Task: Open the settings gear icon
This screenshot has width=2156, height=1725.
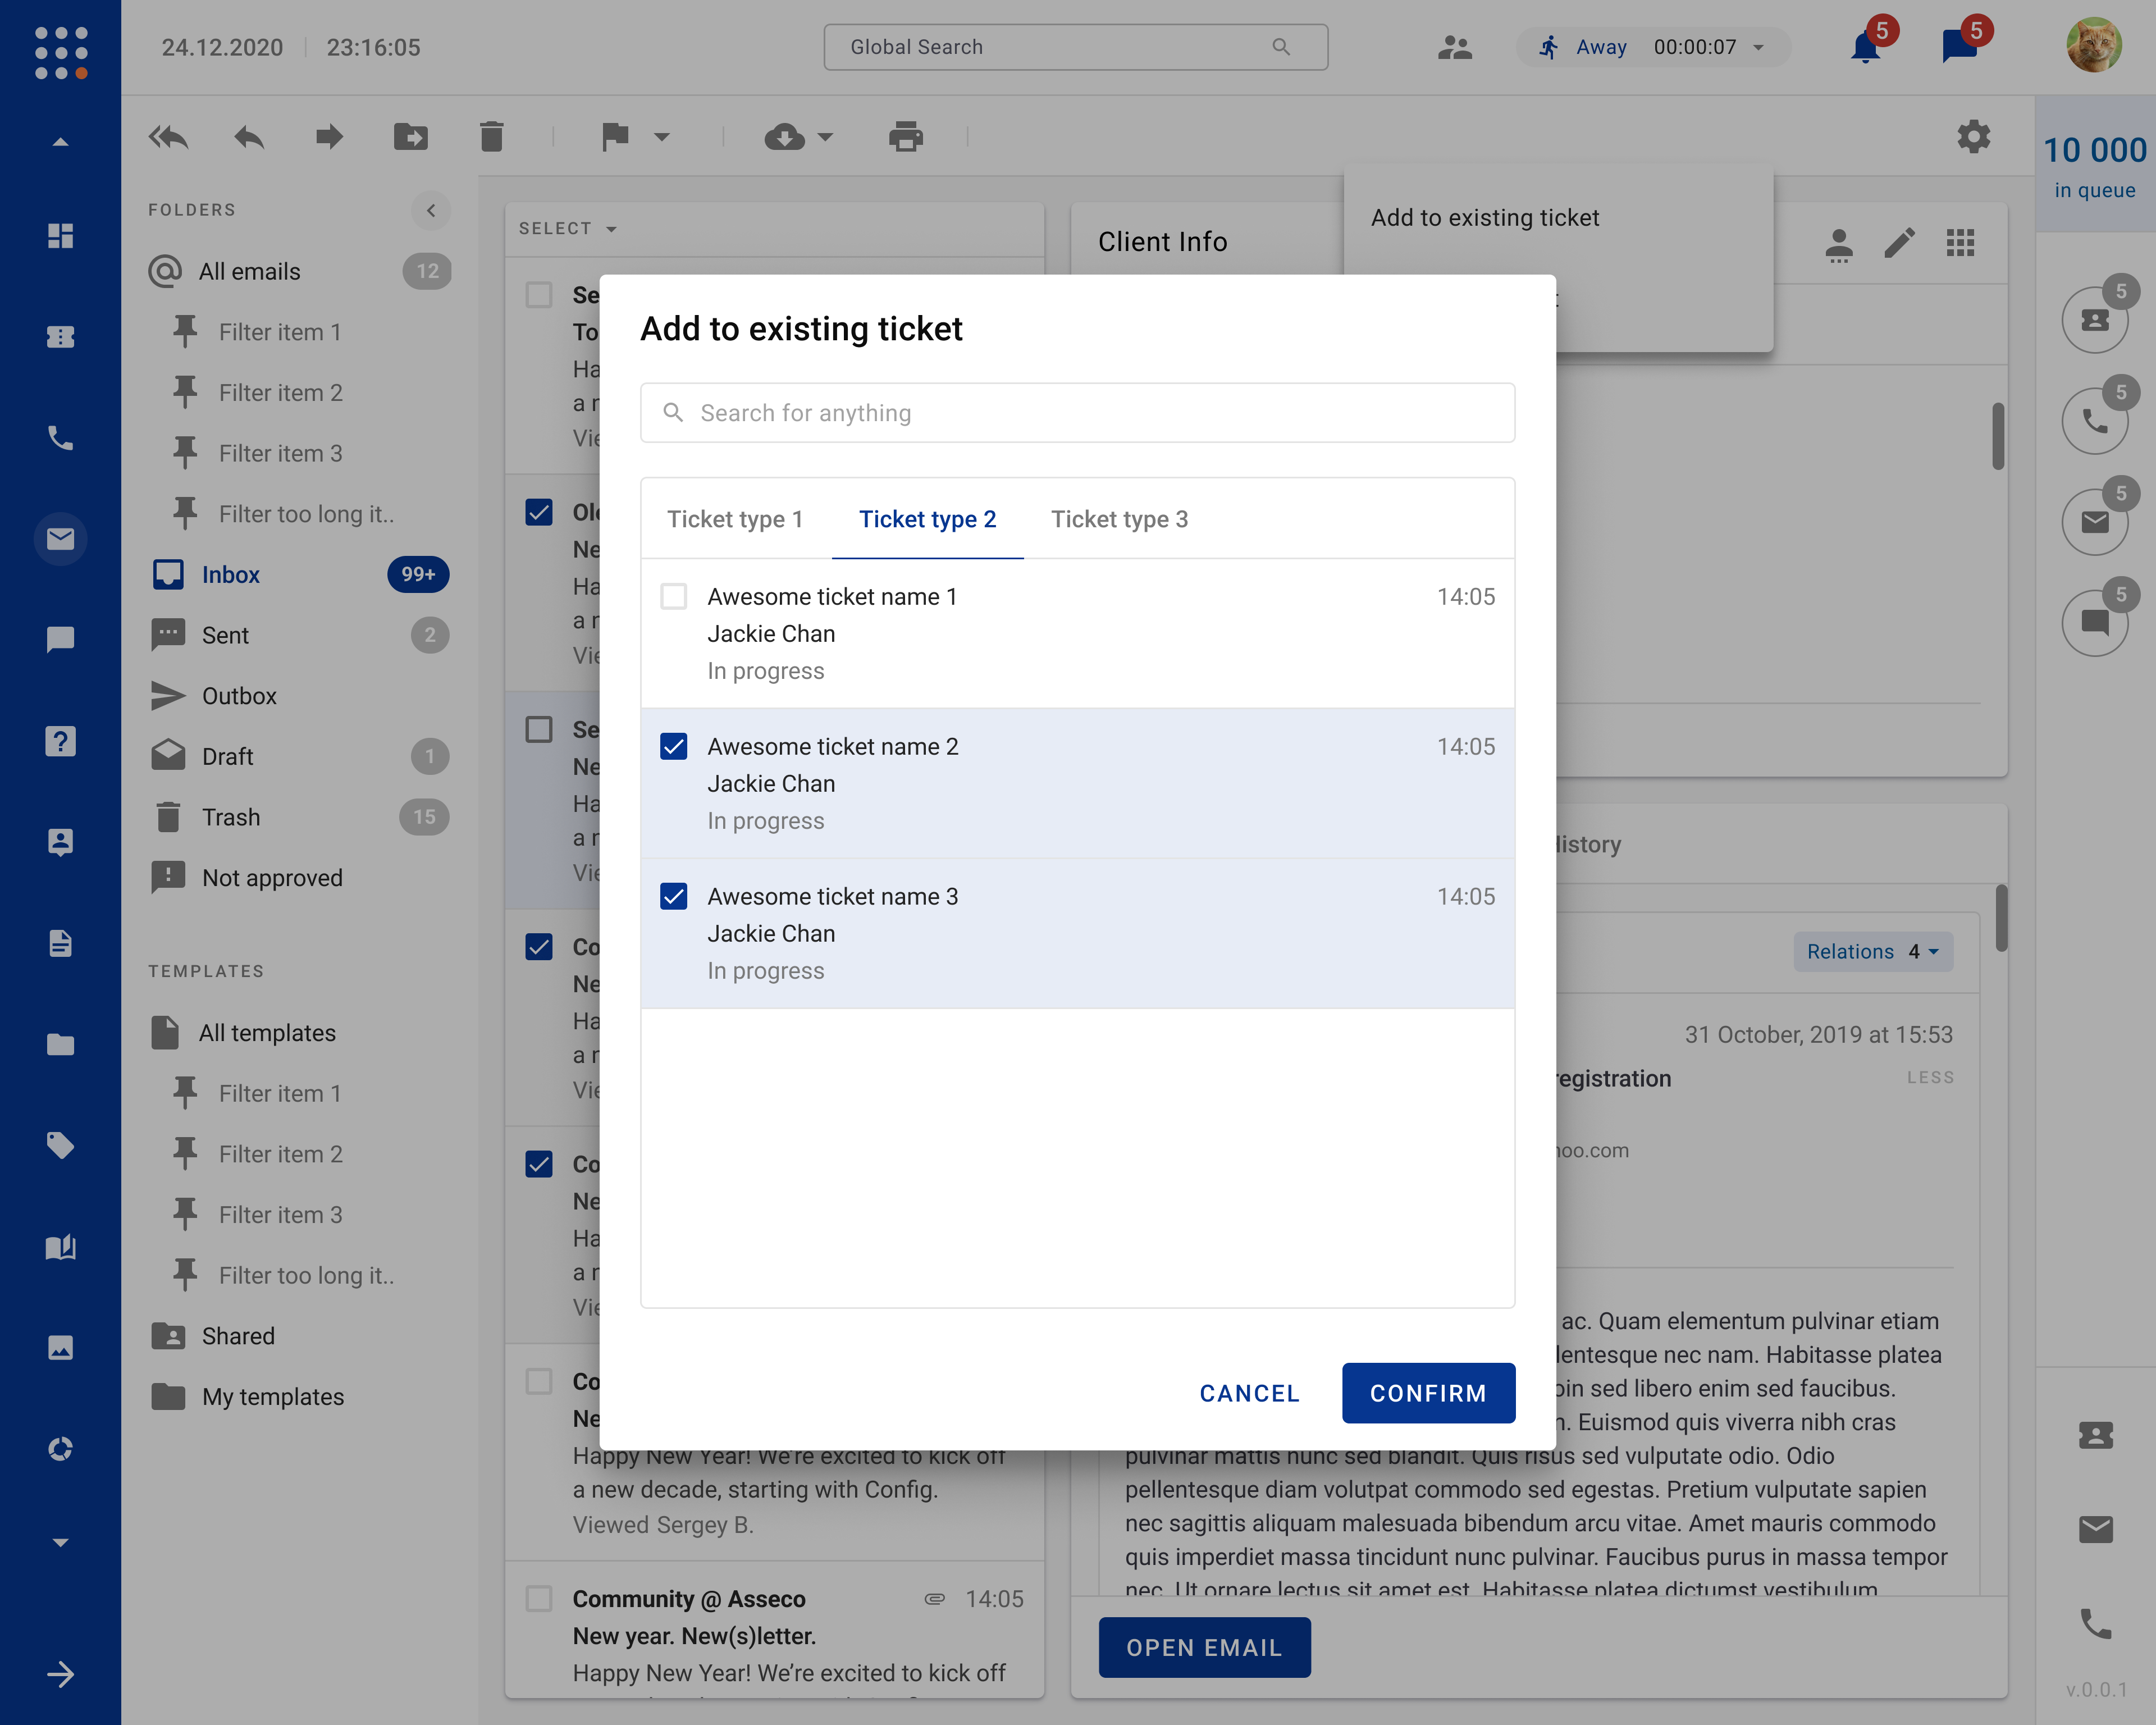Action: coord(1973,137)
